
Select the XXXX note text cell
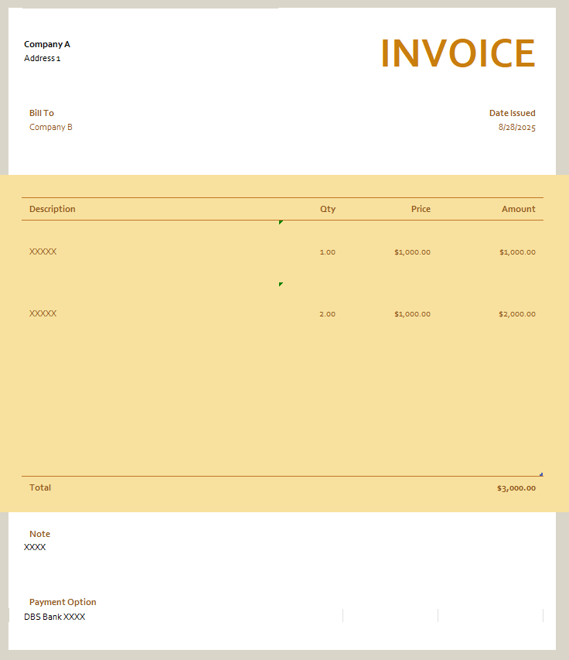(35, 547)
